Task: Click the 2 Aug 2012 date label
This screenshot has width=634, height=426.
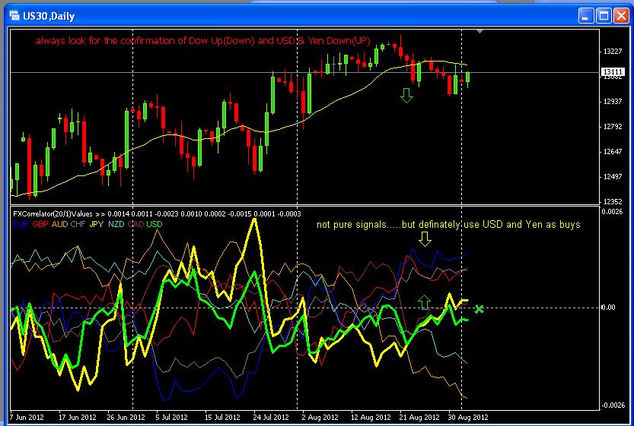Action: point(320,417)
